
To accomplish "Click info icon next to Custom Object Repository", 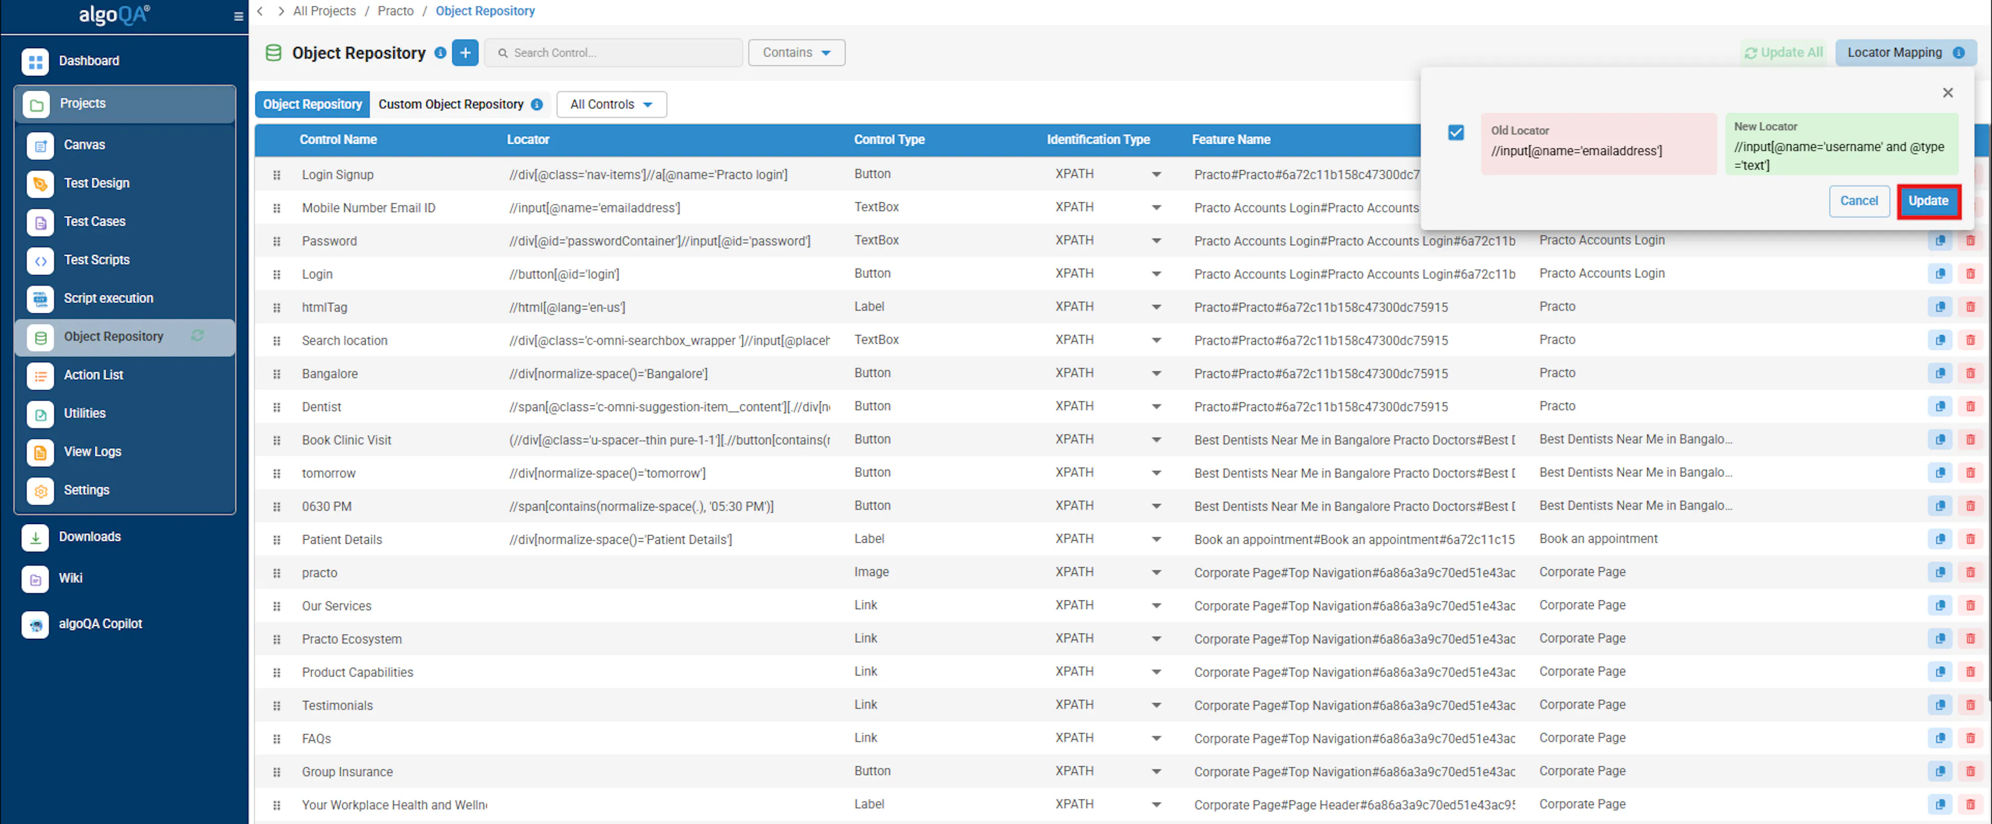I will (537, 104).
